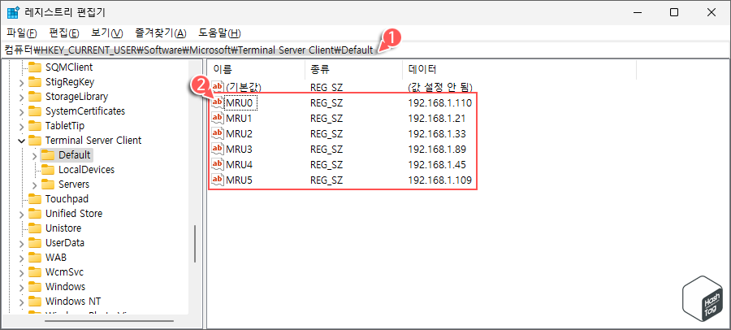Select the data 192.168.1.21
This screenshot has height=330, width=731.
point(436,118)
